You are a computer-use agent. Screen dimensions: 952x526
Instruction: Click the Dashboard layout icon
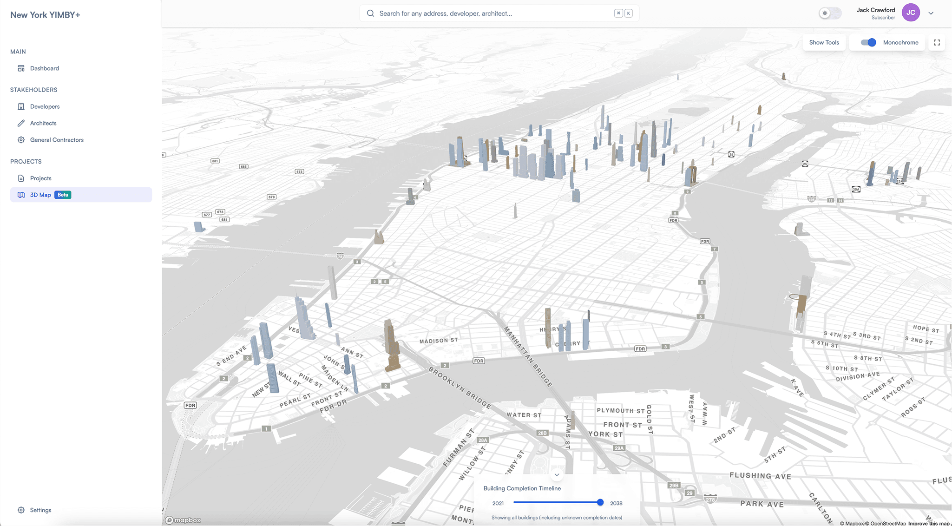click(21, 68)
